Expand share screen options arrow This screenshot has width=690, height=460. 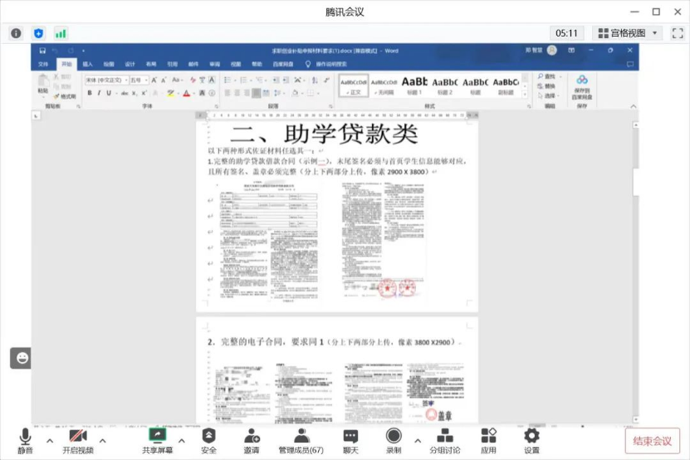pyautogui.click(x=182, y=440)
